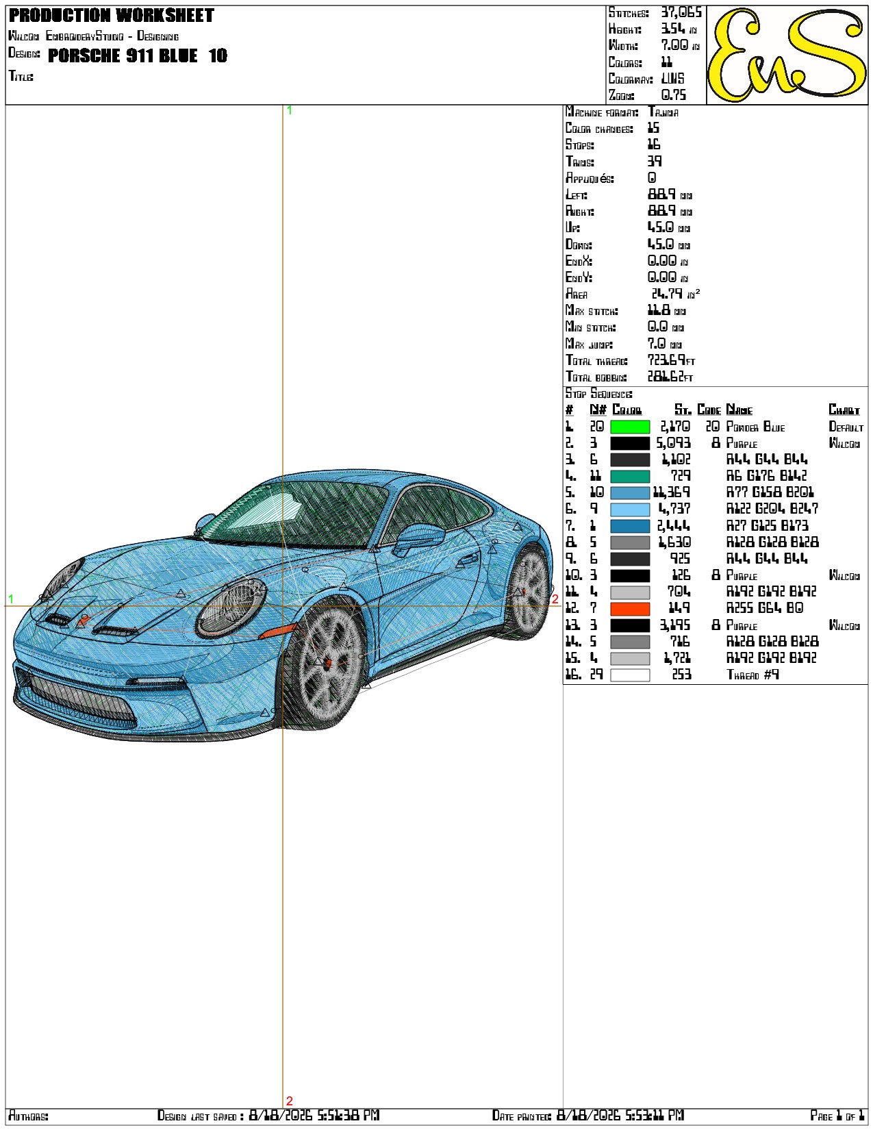Click the medium blue swatch in row 5
873x1130 pixels.
(x=630, y=492)
